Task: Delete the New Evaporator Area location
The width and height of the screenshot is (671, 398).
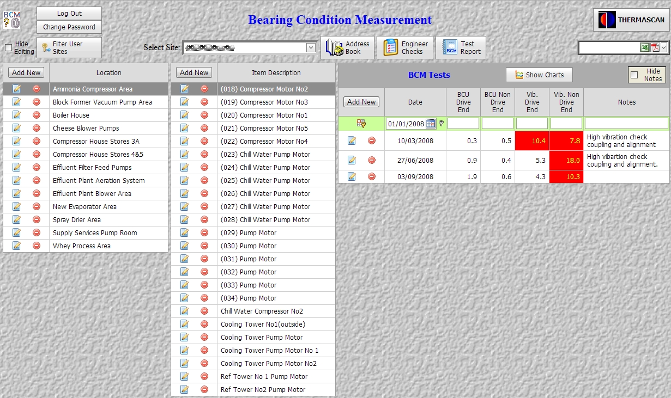Action: 37,206
